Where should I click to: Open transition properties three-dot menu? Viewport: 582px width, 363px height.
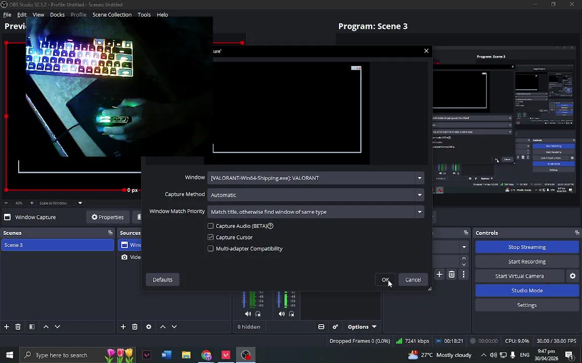463,274
